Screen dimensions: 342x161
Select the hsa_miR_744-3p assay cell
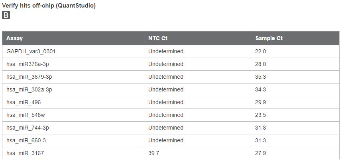pyautogui.click(x=28, y=128)
